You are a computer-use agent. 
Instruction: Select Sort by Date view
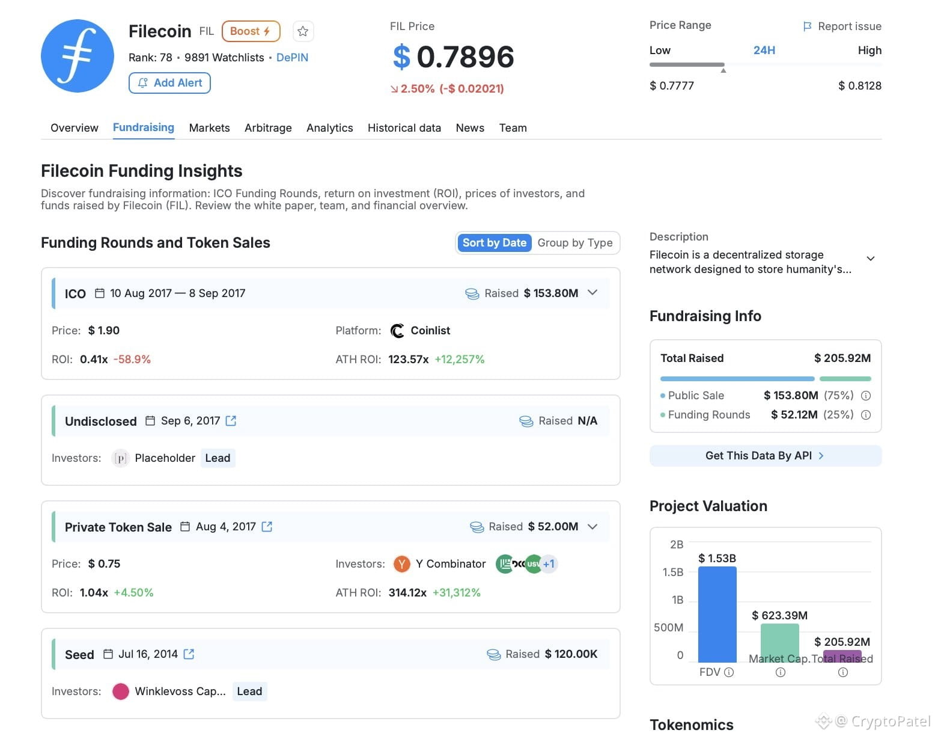click(x=494, y=243)
